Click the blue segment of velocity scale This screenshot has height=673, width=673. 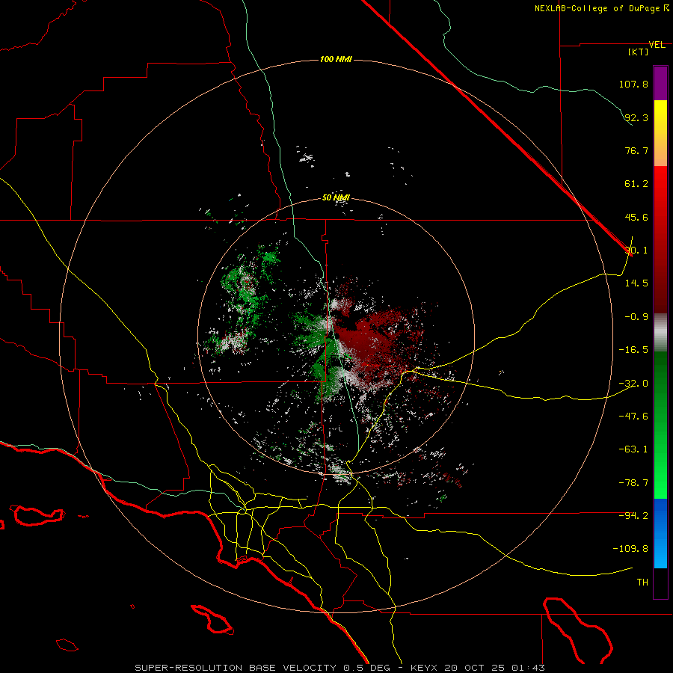click(x=660, y=533)
